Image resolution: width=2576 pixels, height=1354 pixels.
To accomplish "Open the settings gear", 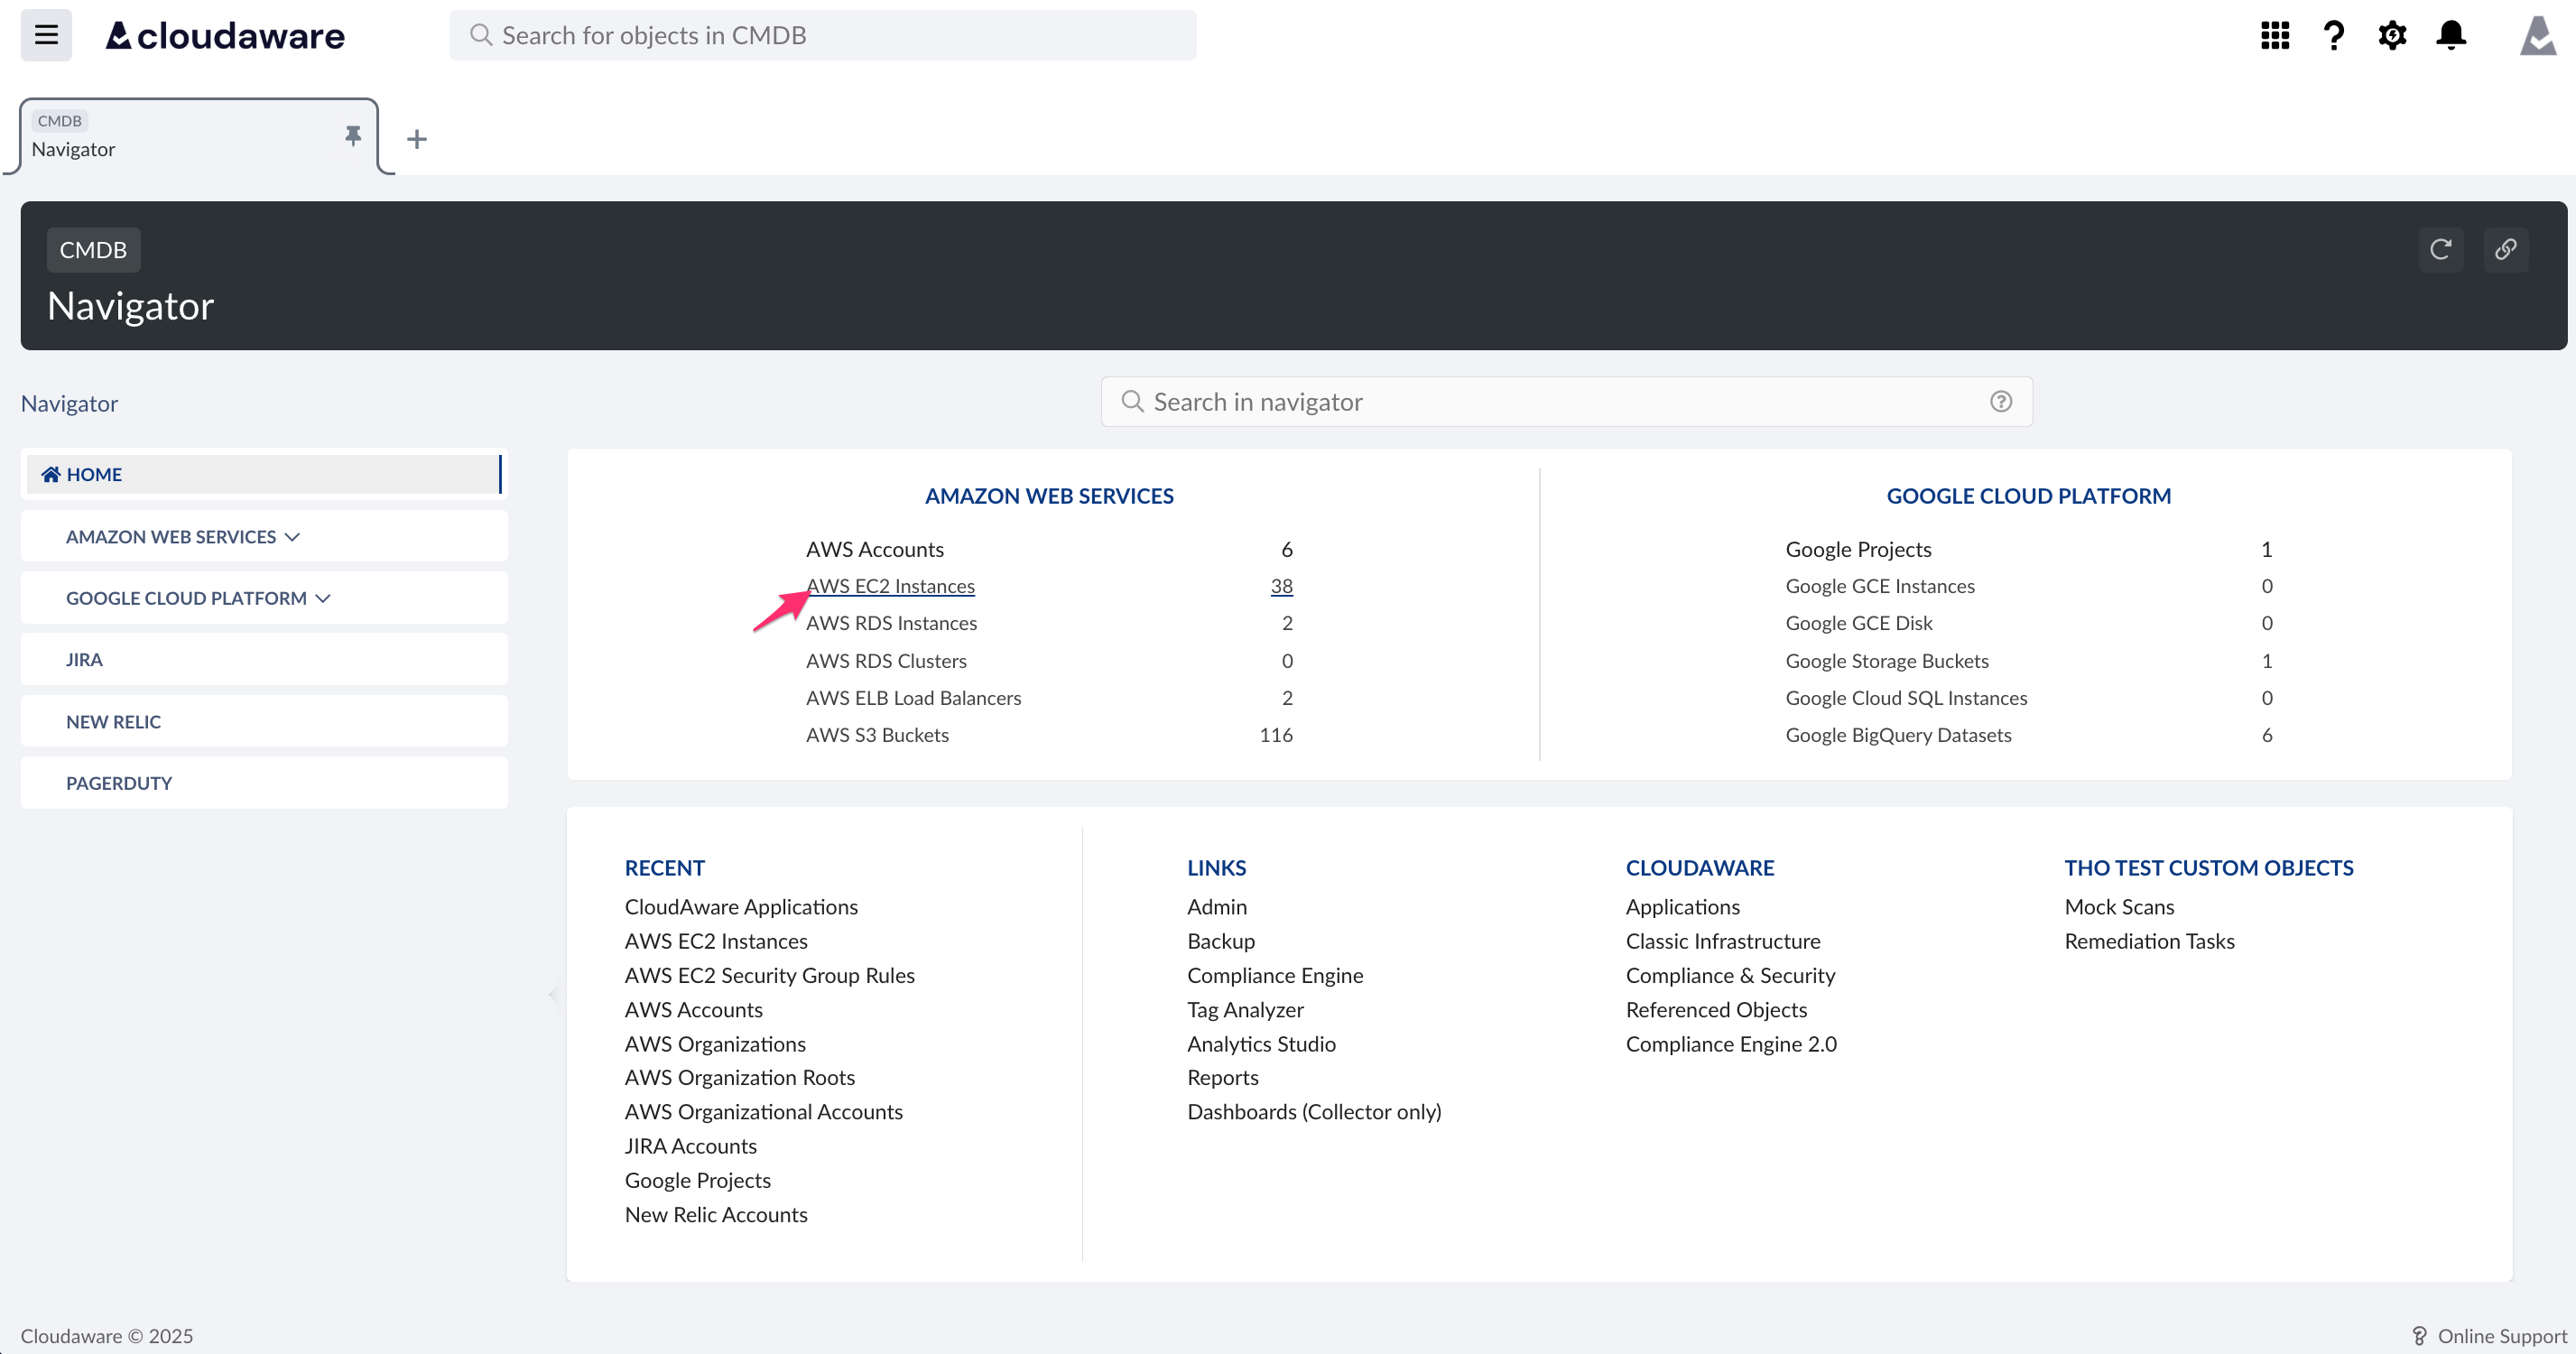I will click(2392, 35).
